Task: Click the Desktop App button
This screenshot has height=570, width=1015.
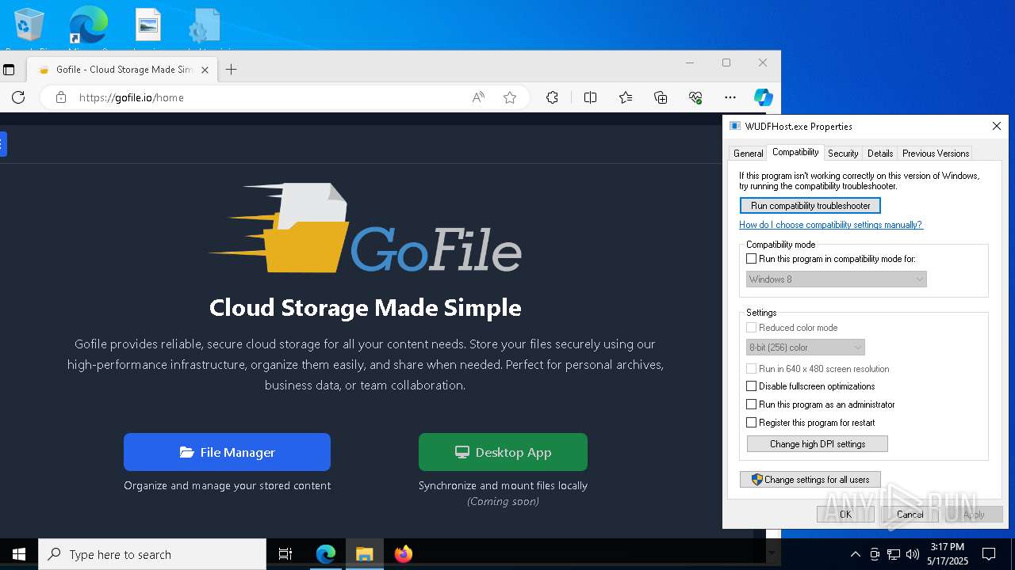Action: [x=503, y=452]
